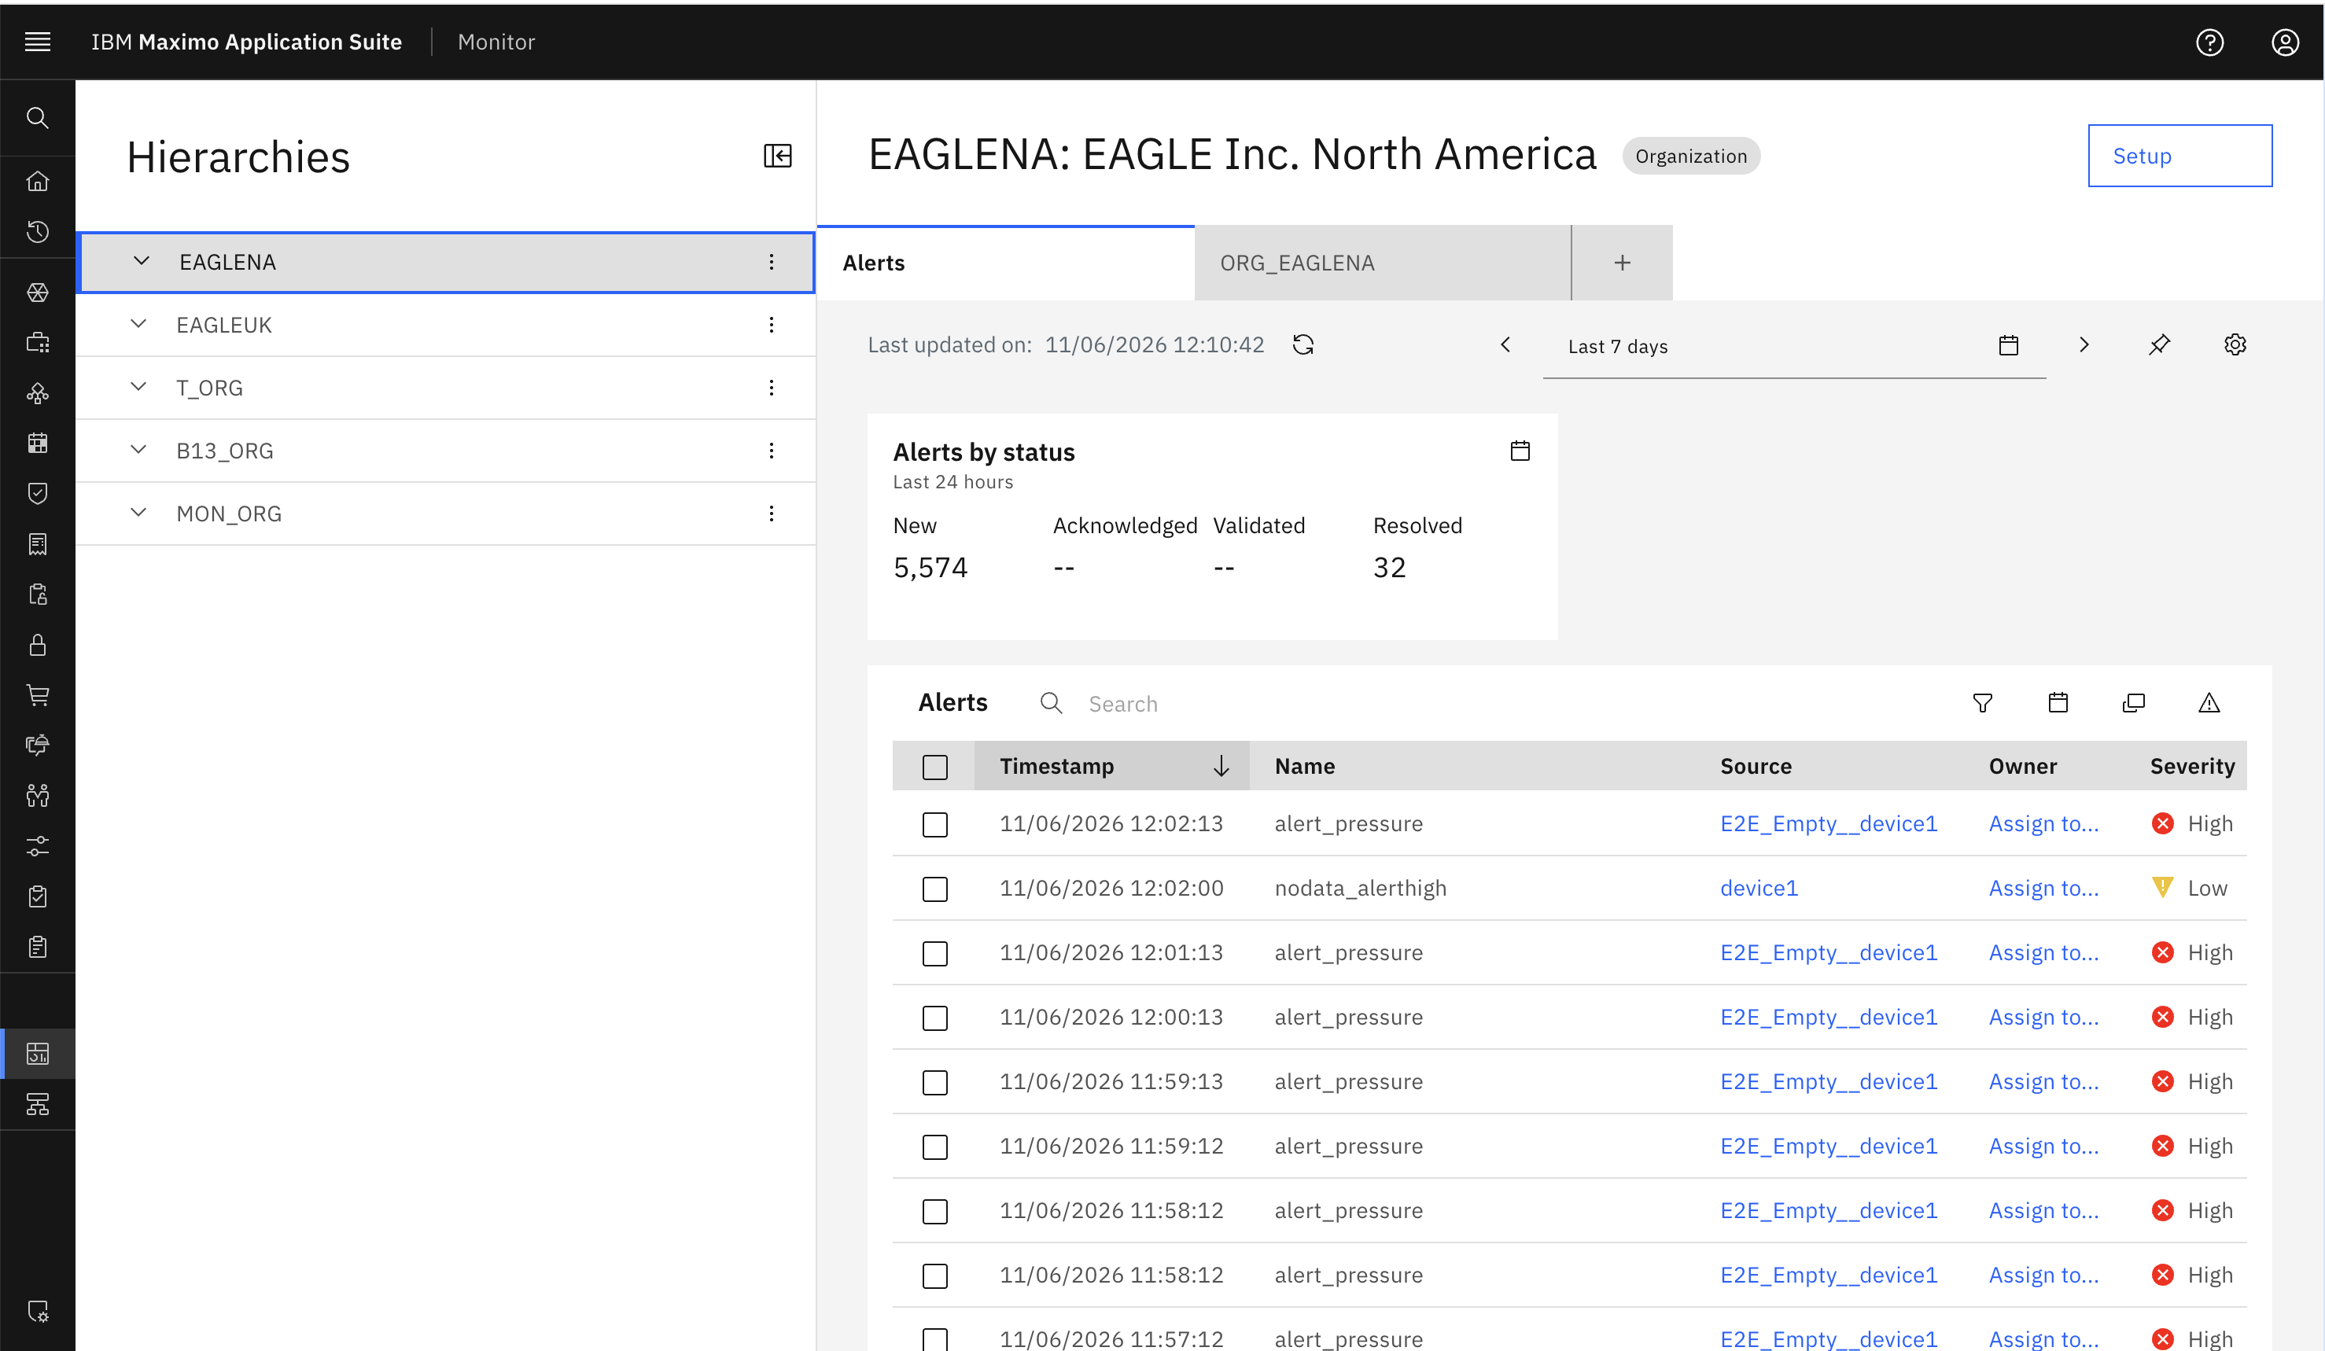Viewport: 2325px width, 1351px height.
Task: Open the bottom settings sidebar icon
Action: pos(38,1312)
